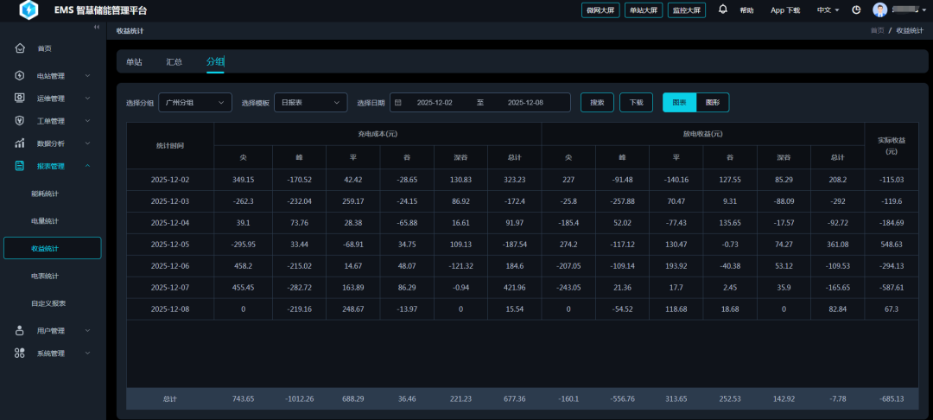This screenshot has width=933, height=420.
Task: Open the 日报表 template dropdown
Action: pyautogui.click(x=310, y=103)
